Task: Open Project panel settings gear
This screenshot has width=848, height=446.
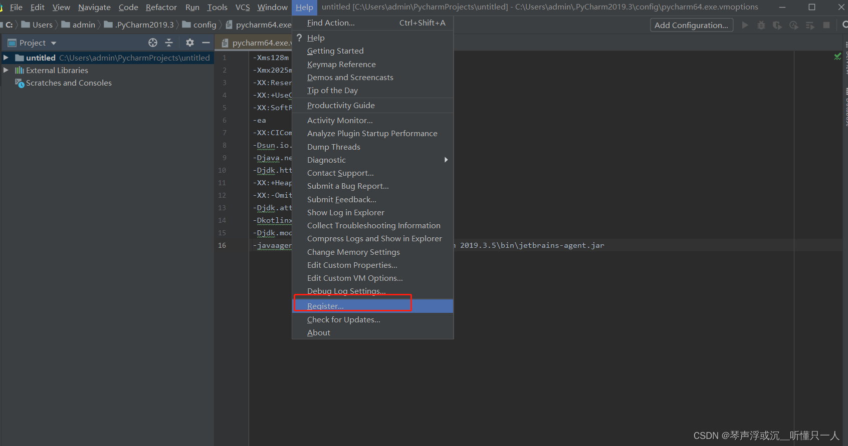Action: pyautogui.click(x=190, y=43)
